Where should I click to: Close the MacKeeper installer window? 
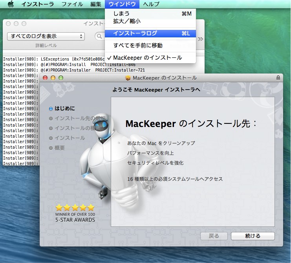[x=45, y=78]
